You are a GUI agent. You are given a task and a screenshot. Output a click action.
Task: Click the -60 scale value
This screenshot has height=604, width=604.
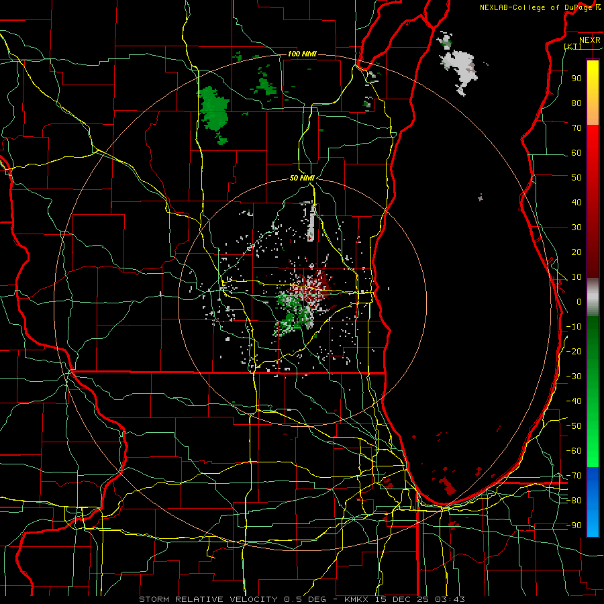point(574,451)
